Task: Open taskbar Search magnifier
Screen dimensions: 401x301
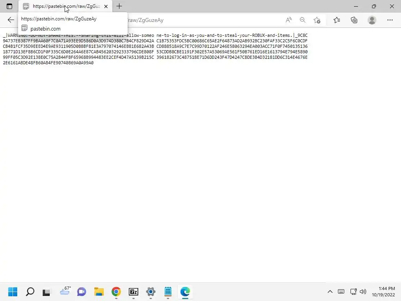Action: (30, 292)
